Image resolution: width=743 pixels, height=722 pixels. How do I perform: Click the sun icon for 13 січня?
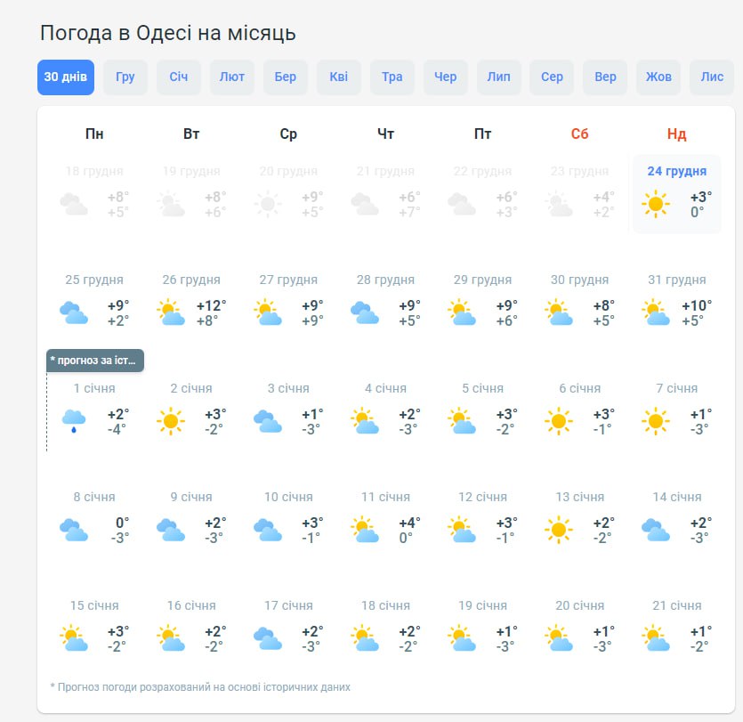558,530
